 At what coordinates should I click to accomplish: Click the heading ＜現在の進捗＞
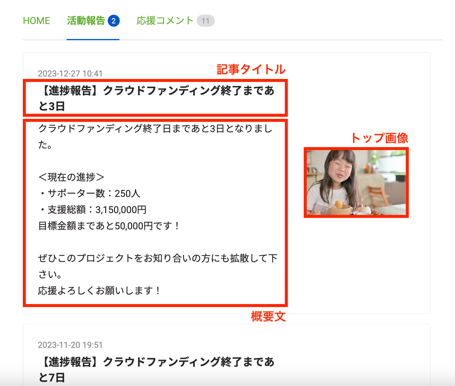(71, 177)
